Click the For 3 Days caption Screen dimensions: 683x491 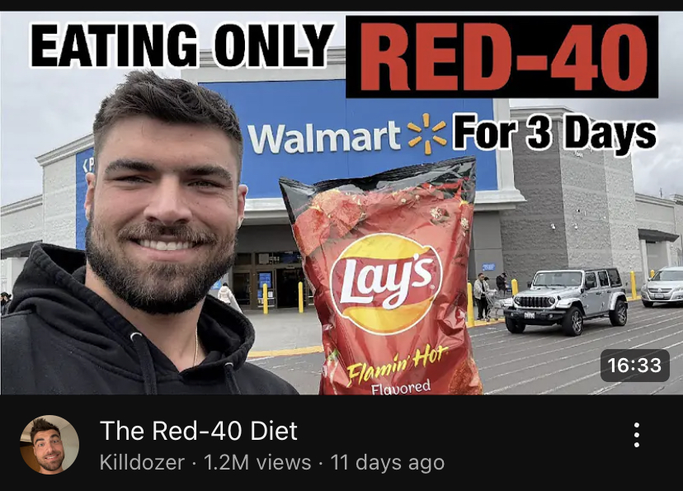click(x=554, y=132)
